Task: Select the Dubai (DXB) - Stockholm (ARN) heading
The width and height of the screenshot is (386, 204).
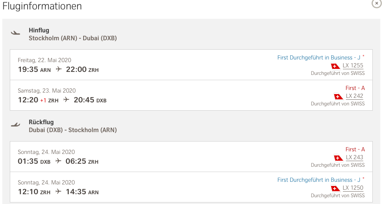Action: [x=73, y=130]
